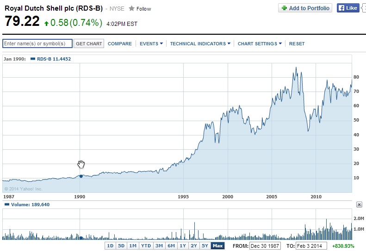Click the 2010 x-axis label
This screenshot has height=251, width=366.
pos(316,196)
